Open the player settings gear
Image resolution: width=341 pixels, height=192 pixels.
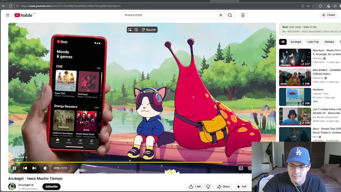[250, 168]
